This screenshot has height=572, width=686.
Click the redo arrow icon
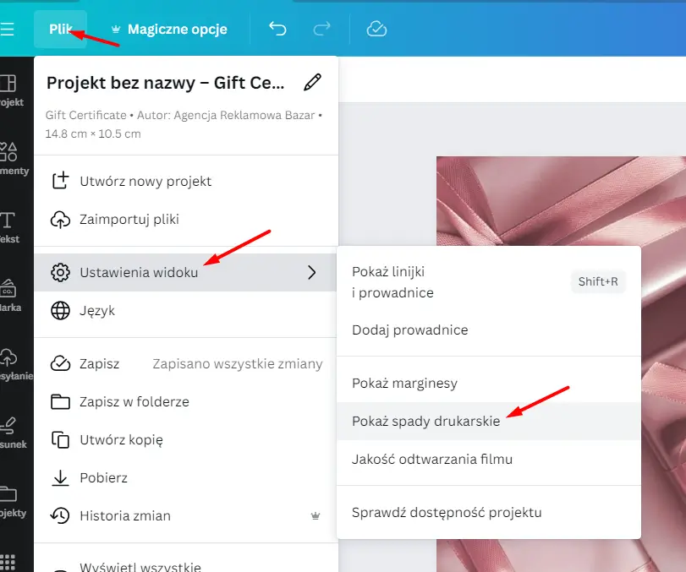click(322, 29)
